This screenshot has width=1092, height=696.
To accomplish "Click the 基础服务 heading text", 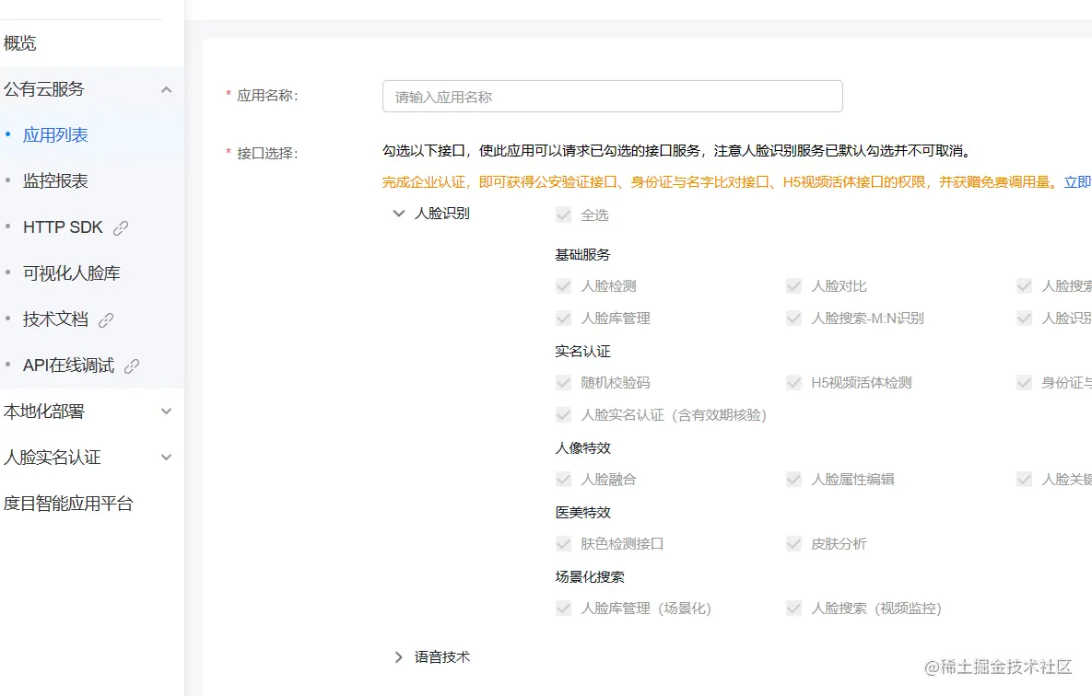I will click(583, 255).
